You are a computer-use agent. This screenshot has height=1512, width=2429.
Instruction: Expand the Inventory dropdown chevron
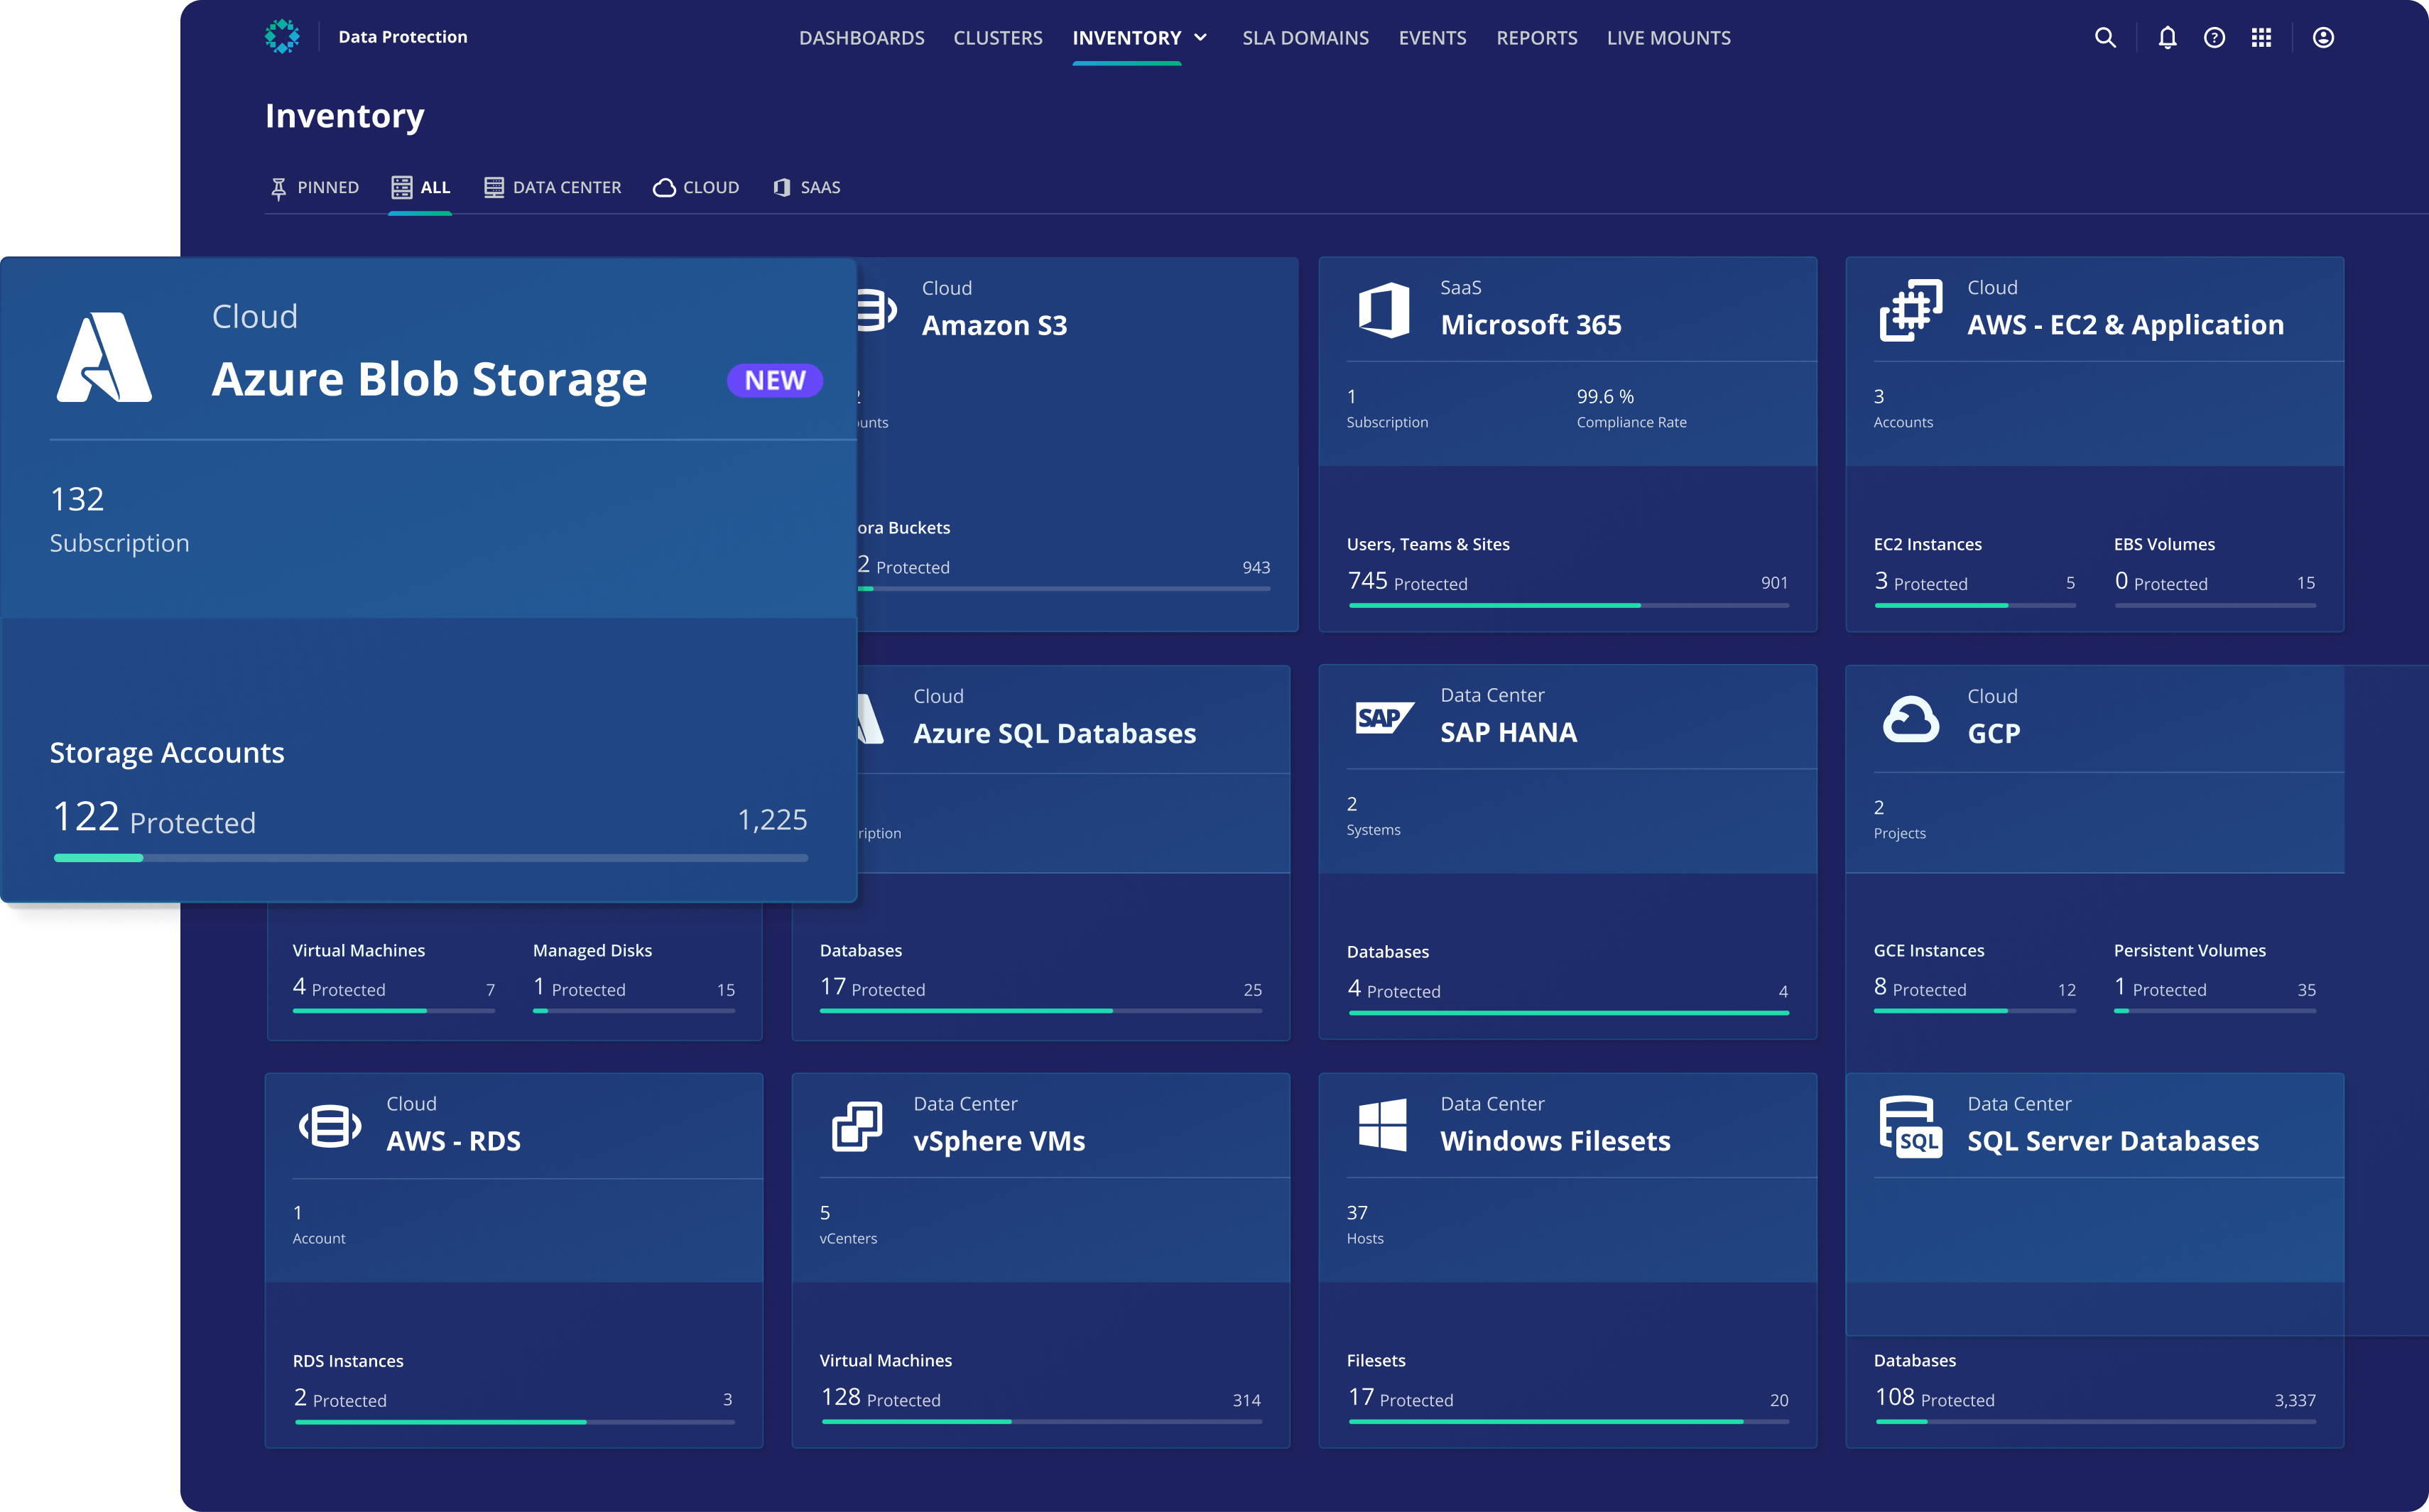click(1201, 38)
